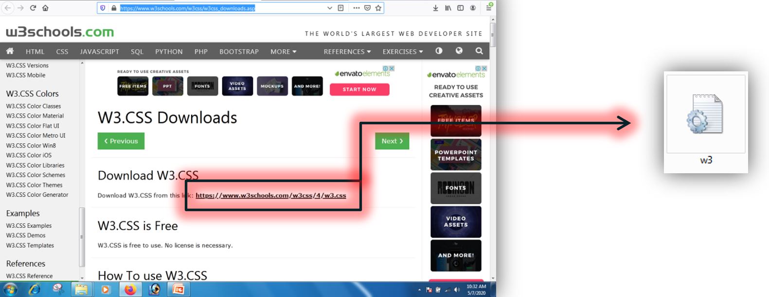Open Internet Explorer from the taskbar
This screenshot has height=297, width=769.
coord(35,290)
